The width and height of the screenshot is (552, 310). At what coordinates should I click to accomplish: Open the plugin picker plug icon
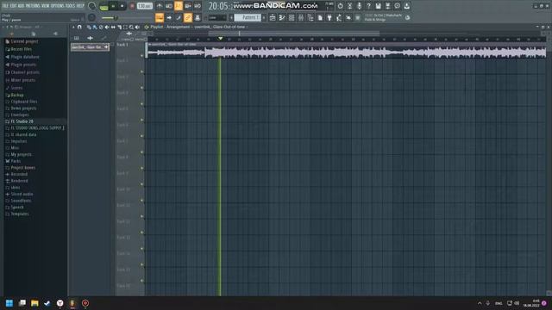click(329, 17)
